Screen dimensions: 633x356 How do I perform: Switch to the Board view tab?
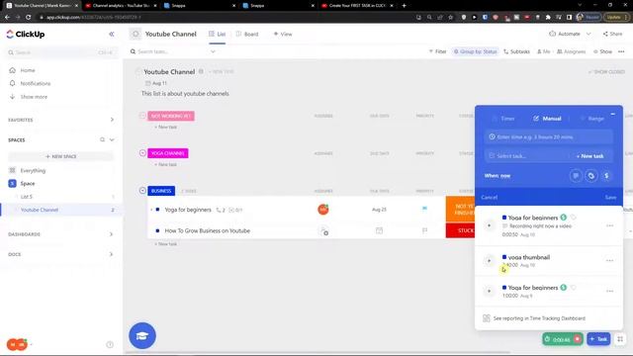point(247,35)
